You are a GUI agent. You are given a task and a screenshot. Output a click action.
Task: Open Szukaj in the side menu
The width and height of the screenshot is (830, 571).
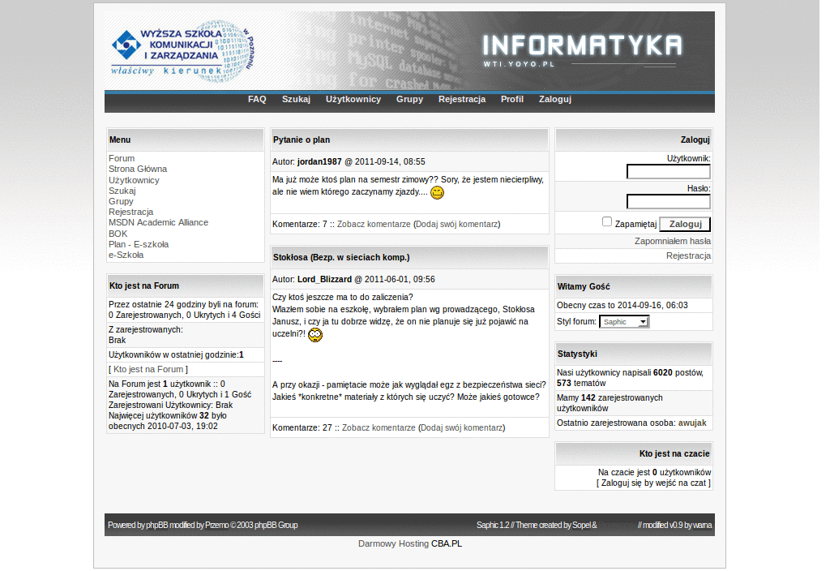pyautogui.click(x=122, y=191)
